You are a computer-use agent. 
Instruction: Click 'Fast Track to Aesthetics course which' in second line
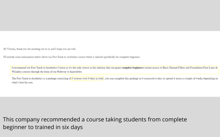pyautogui.click(x=72, y=57)
